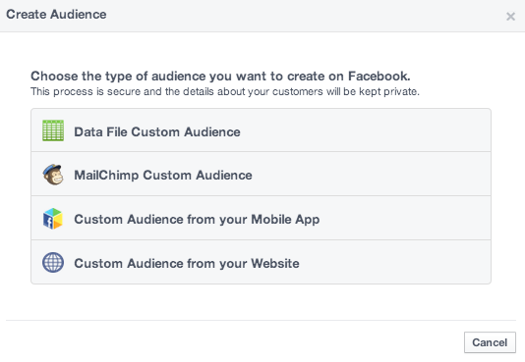Click the footer divider line above Cancel
This screenshot has width=525, height=362.
pos(261,320)
